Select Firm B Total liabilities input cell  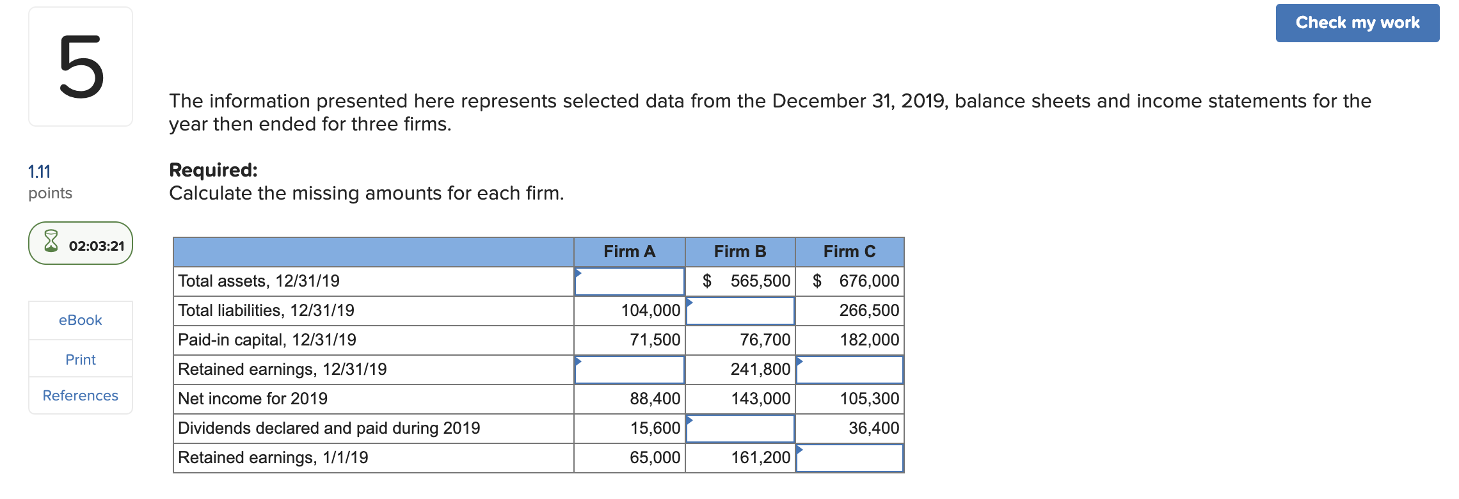[740, 311]
